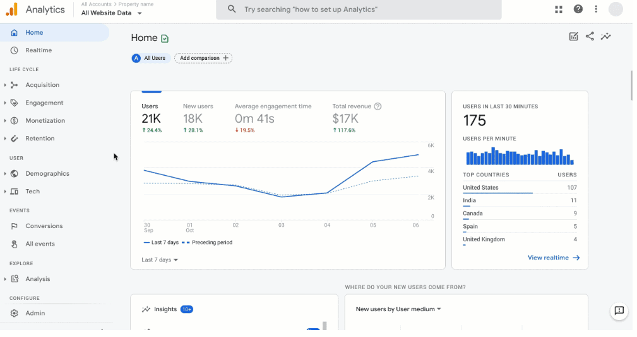The width and height of the screenshot is (637, 337).
Task: Open the Google apps grid icon
Action: pos(559,9)
